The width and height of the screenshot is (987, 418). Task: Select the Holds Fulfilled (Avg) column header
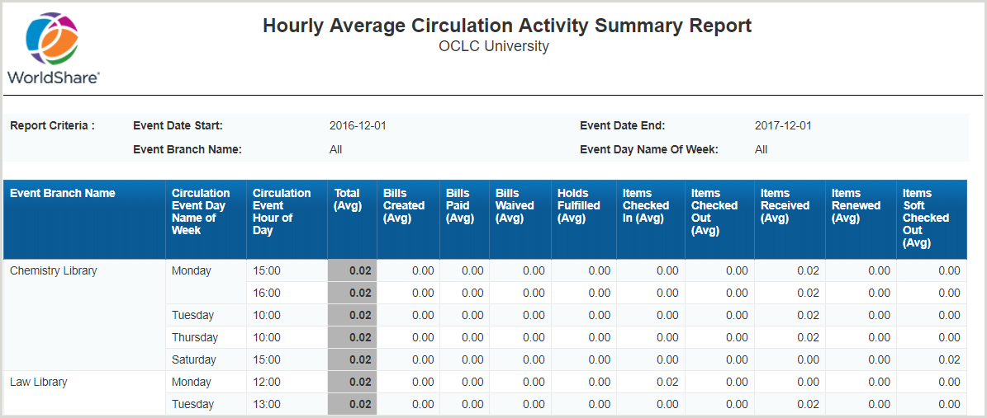click(579, 206)
